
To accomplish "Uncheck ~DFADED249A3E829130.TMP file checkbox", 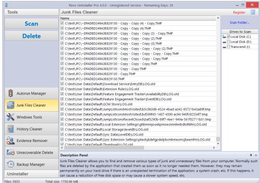I will click(x=62, y=79).
